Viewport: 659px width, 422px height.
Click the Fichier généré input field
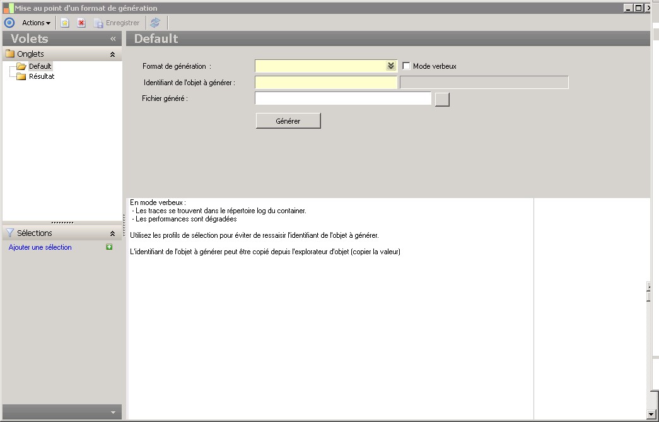coord(343,98)
